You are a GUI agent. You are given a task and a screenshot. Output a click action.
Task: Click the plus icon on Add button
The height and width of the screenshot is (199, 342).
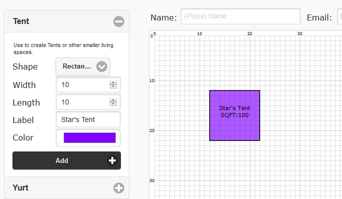pos(112,160)
